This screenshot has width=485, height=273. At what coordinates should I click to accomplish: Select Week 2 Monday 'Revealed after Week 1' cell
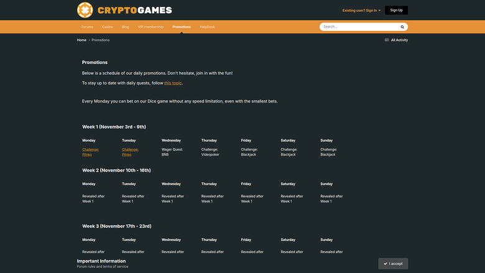tap(93, 198)
